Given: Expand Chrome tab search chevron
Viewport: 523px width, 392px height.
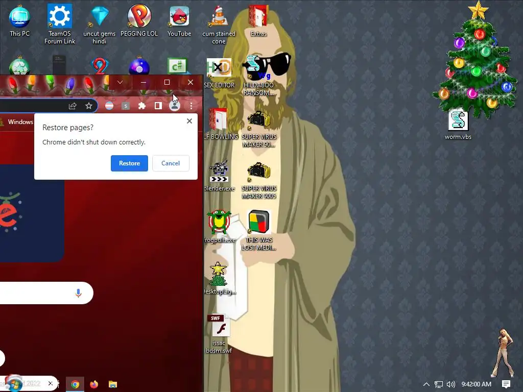Looking at the screenshot, I should (120, 82).
